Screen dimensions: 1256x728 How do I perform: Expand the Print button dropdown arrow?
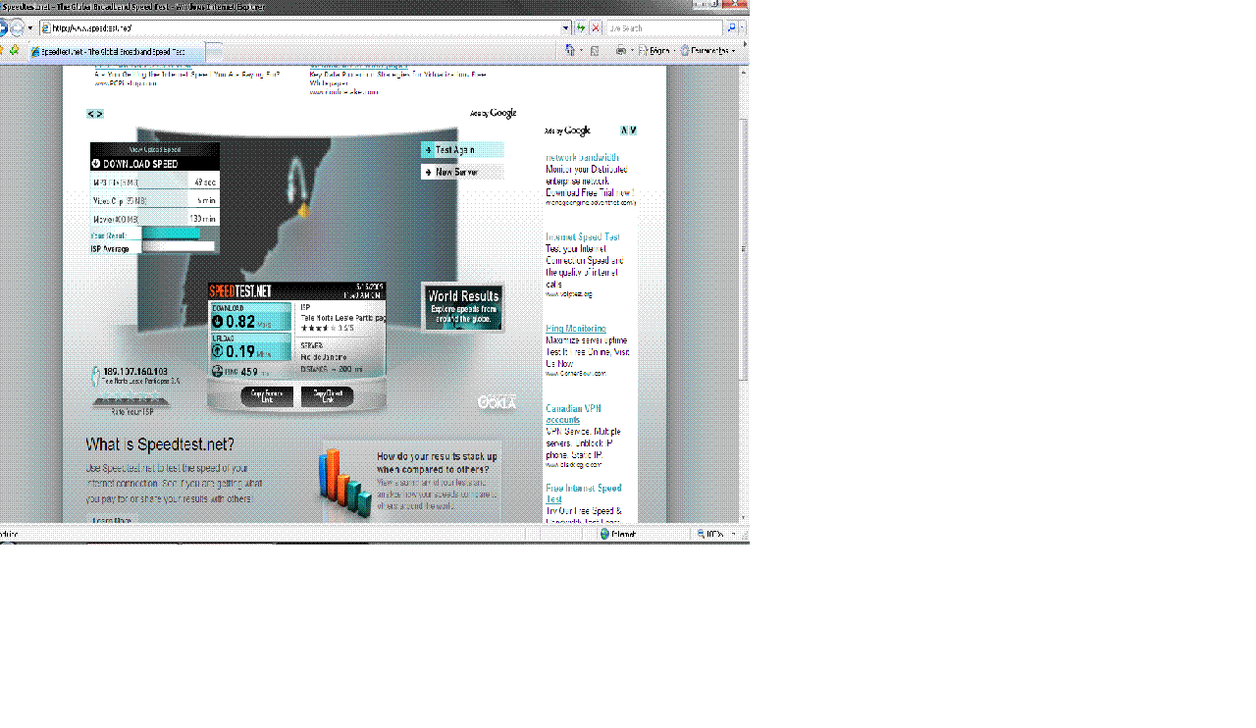click(x=631, y=50)
